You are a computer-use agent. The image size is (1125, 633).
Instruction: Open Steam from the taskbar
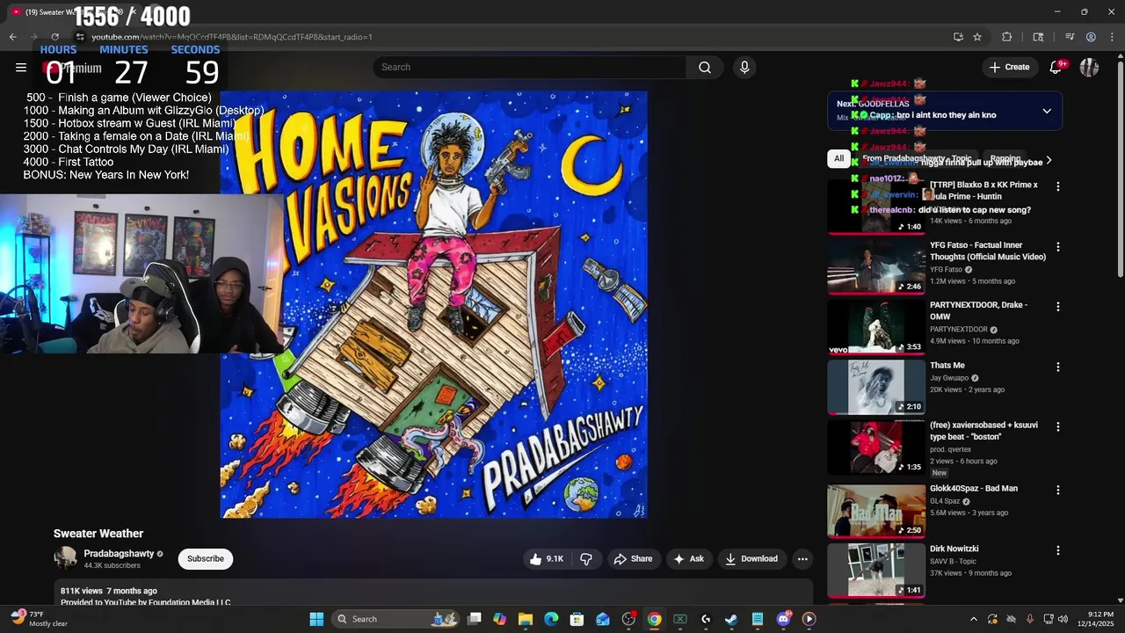coord(731,619)
